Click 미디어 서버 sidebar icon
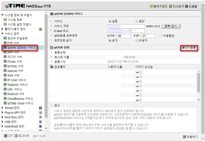Image resolution: width=205 pixels, height=141 pixels. click(5, 57)
